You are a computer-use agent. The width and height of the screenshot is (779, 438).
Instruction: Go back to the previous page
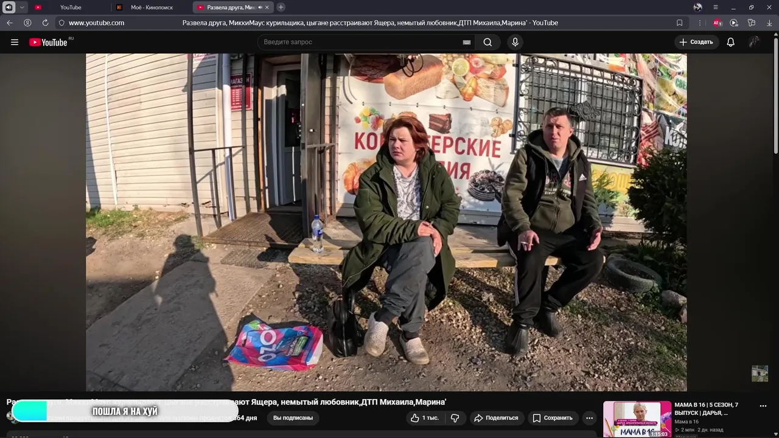pyautogui.click(x=10, y=23)
